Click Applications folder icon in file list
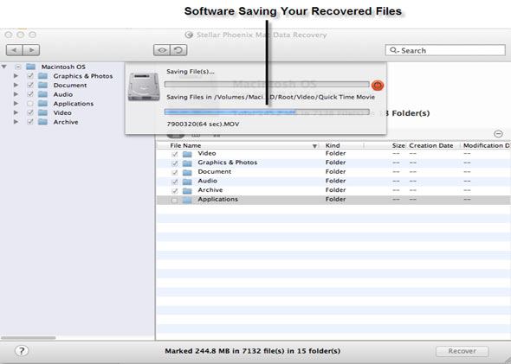 (x=187, y=200)
